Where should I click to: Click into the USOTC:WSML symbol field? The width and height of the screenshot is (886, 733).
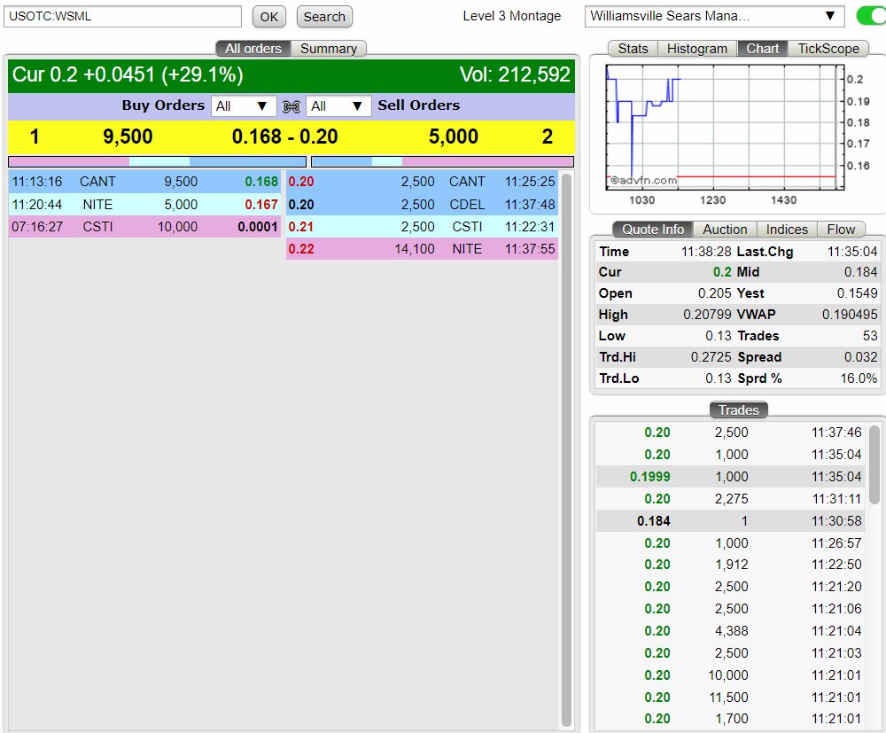[x=122, y=16]
